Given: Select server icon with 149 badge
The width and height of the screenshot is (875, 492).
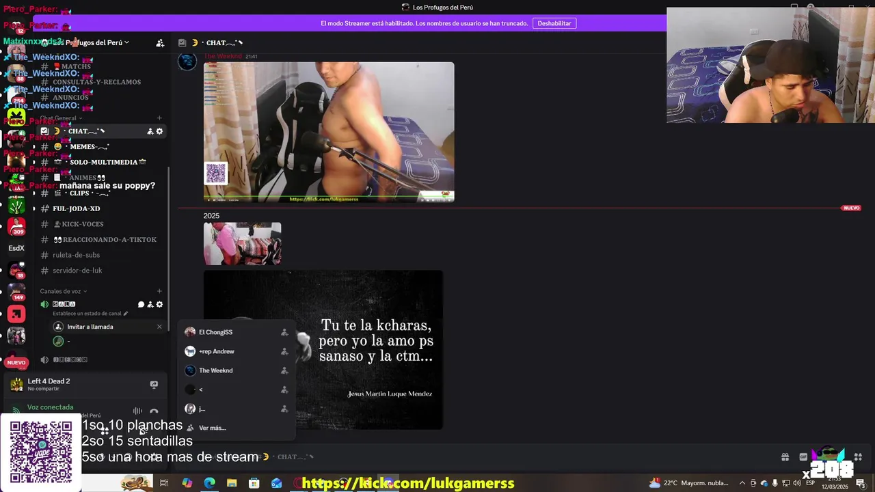Looking at the screenshot, I should click(16, 292).
